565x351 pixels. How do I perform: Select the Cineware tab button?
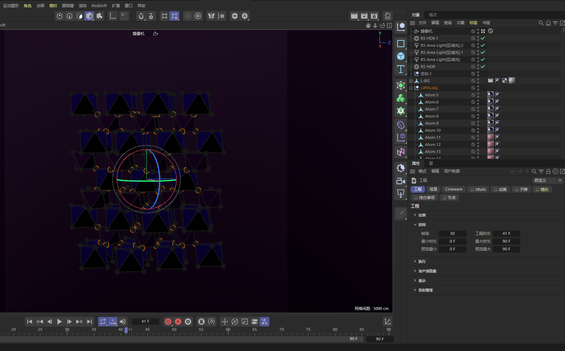tap(454, 189)
